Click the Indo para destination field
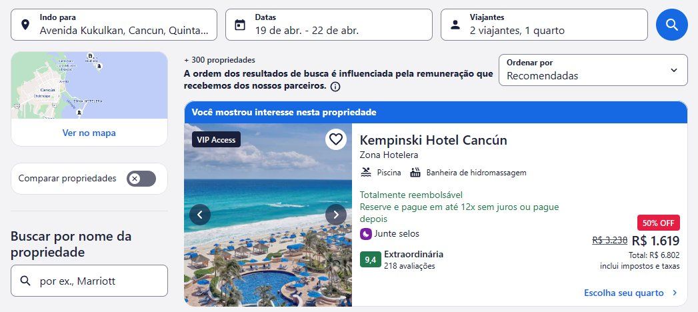The width and height of the screenshot is (698, 312). pyautogui.click(x=114, y=25)
